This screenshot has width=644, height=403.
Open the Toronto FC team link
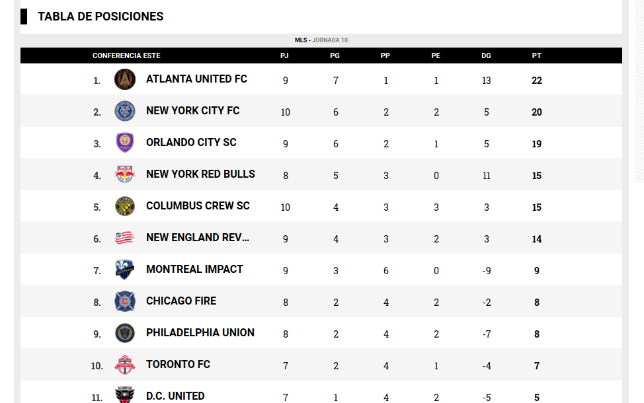click(x=178, y=365)
